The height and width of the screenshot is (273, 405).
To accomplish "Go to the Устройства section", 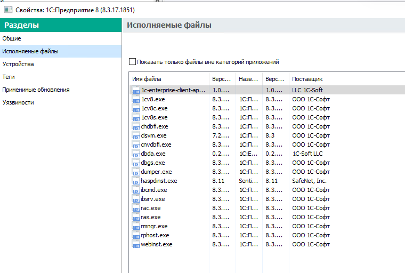I will coord(61,64).
